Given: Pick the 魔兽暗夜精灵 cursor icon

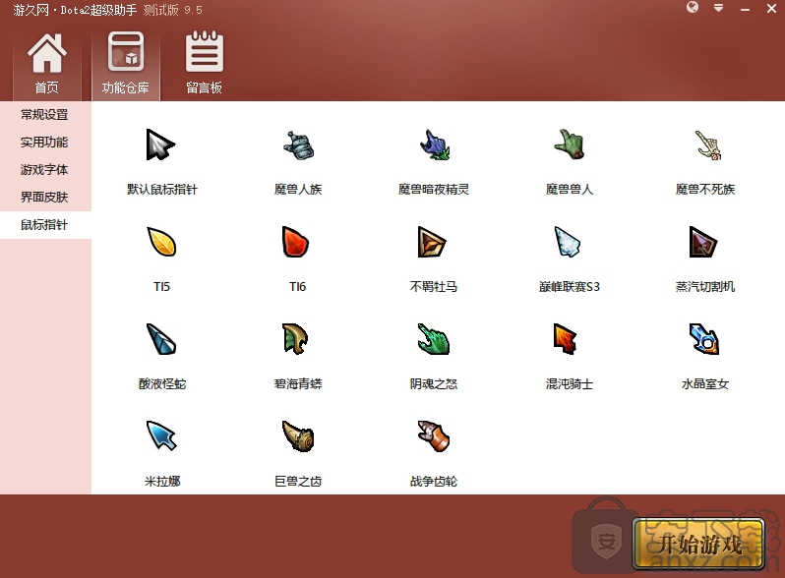Looking at the screenshot, I should click(434, 145).
